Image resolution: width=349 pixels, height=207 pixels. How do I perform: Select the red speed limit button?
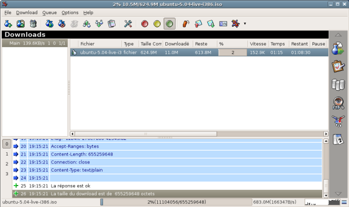point(144,24)
